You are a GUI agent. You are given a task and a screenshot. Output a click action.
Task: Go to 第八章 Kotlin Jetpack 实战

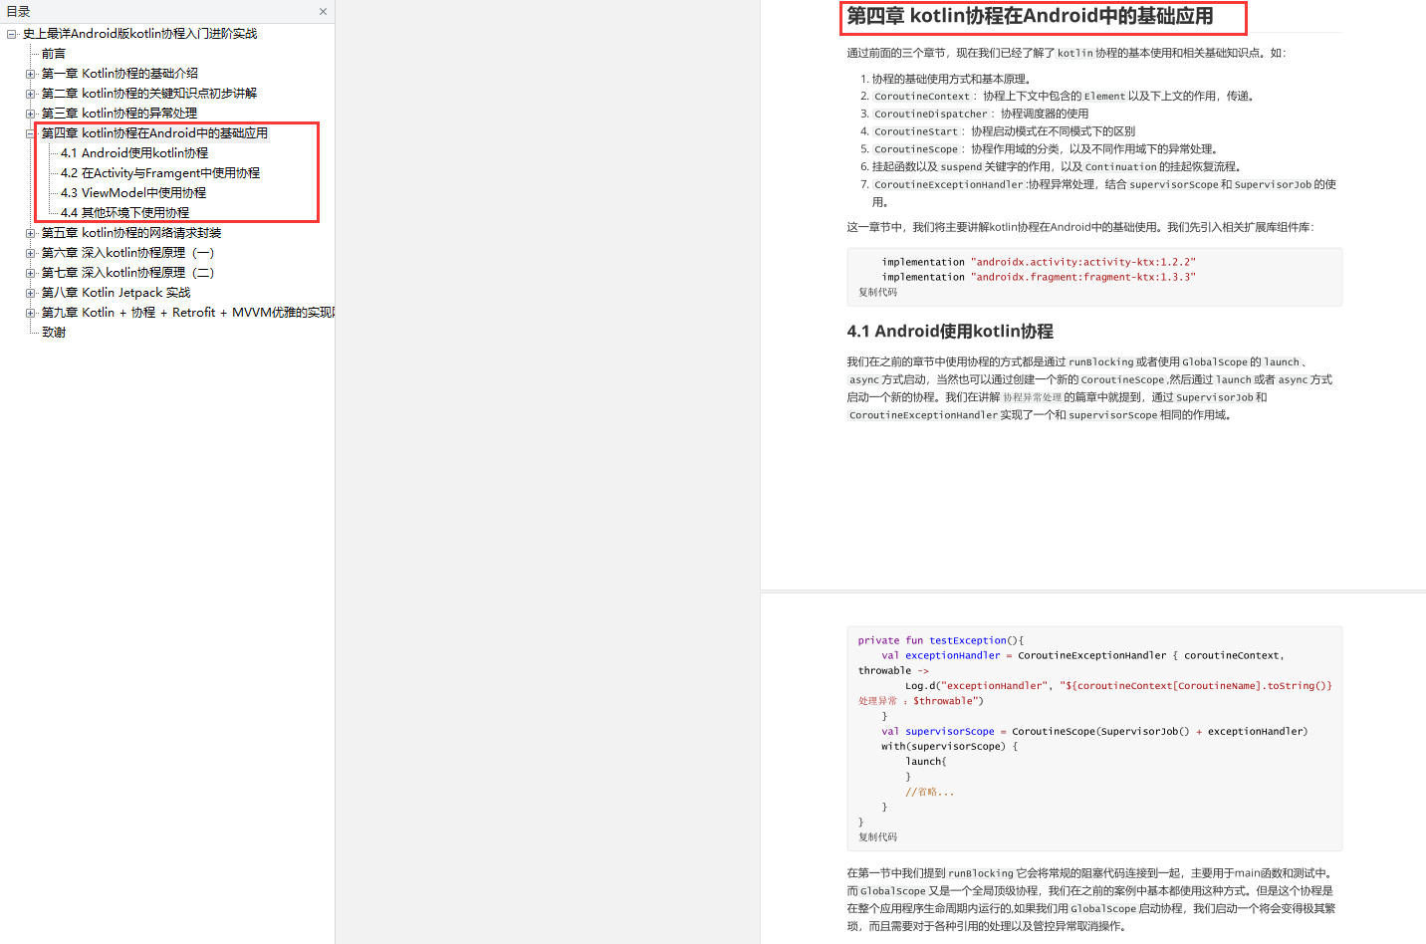116,293
